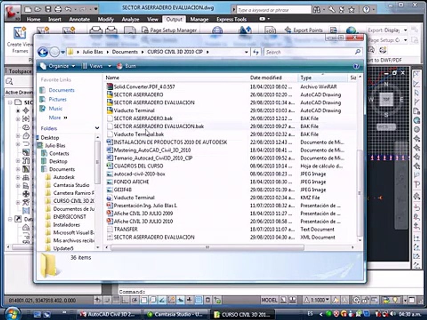Select the TRANSFER text document

(125, 229)
